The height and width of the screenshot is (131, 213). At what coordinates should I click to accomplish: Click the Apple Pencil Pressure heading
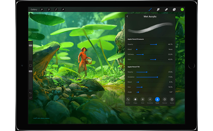point(136,39)
